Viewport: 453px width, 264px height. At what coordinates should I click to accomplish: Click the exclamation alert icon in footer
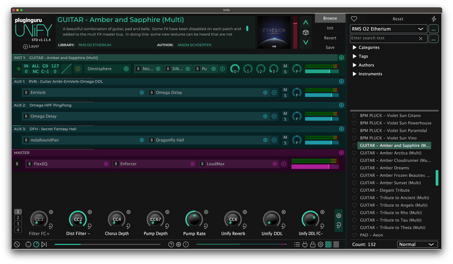186,244
